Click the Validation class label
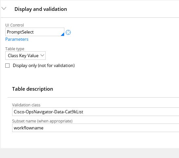 pos(26,105)
